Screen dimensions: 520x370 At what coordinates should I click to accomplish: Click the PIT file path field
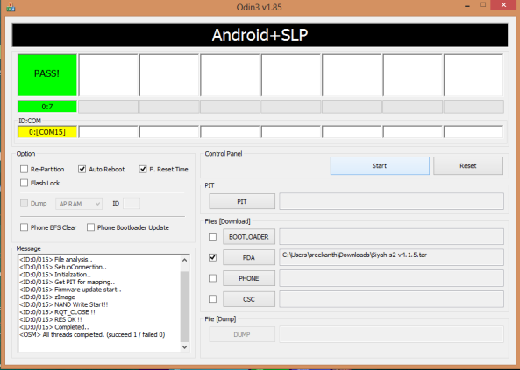tap(391, 201)
